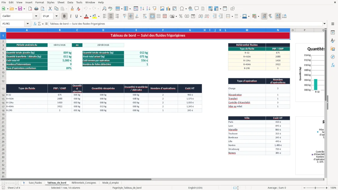Switch to Mode_d_emploi sheet tab
338x190 pixels.
[110, 183]
